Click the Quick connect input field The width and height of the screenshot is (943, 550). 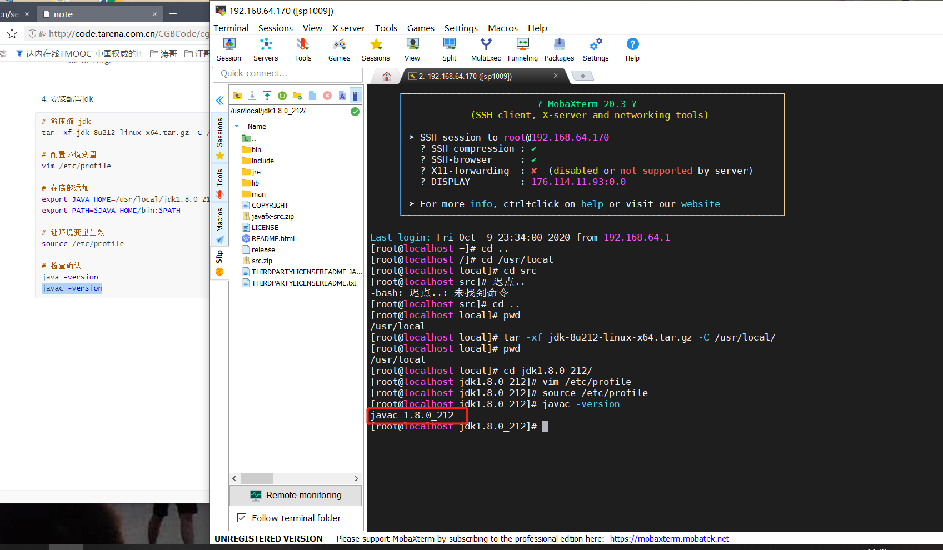[287, 73]
